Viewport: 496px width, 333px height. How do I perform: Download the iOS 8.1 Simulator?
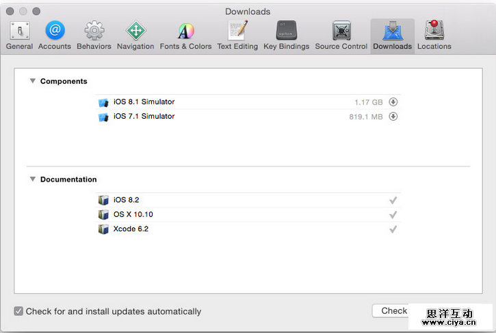click(393, 102)
